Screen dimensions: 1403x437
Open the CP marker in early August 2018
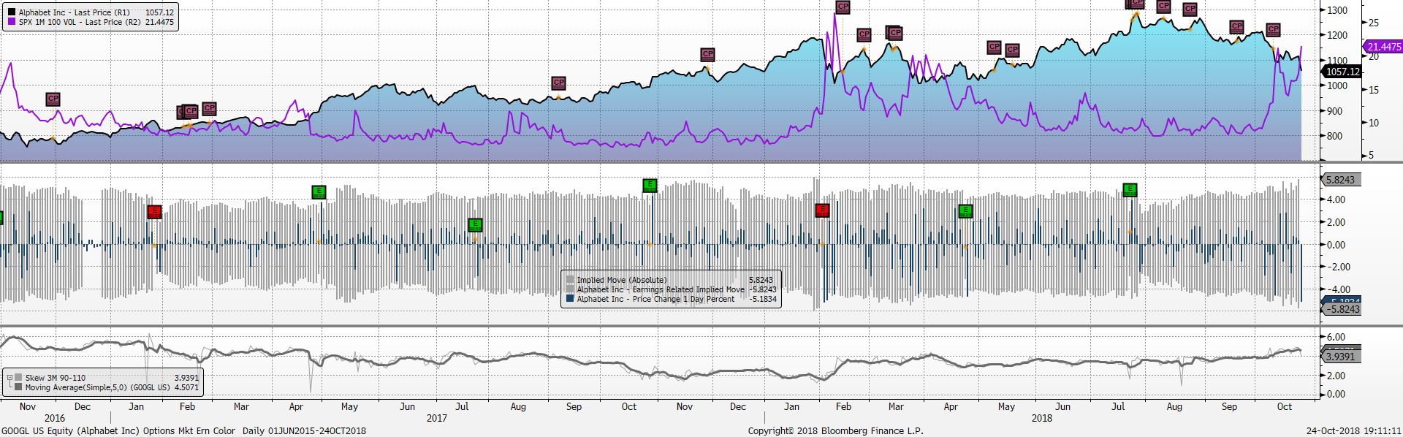(x=1164, y=7)
